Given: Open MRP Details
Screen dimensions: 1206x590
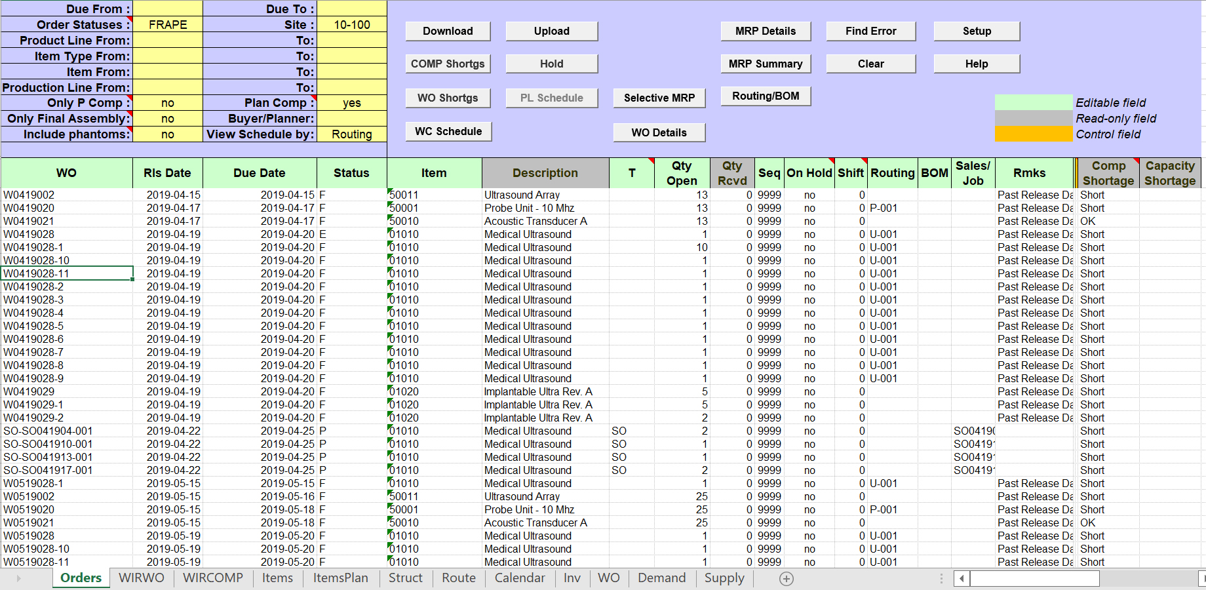Looking at the screenshot, I should tap(765, 31).
